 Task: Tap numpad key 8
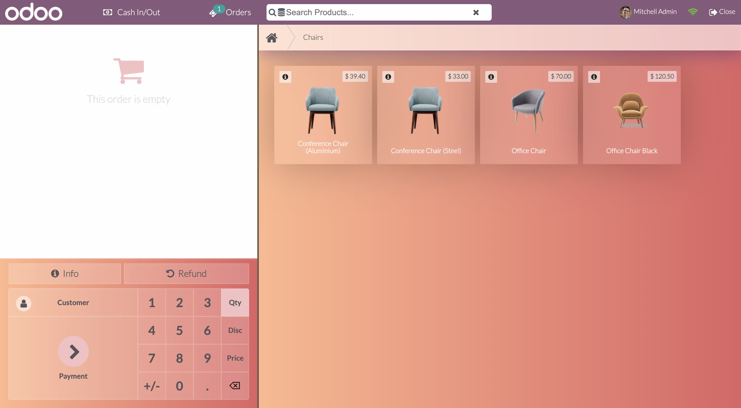(180, 358)
